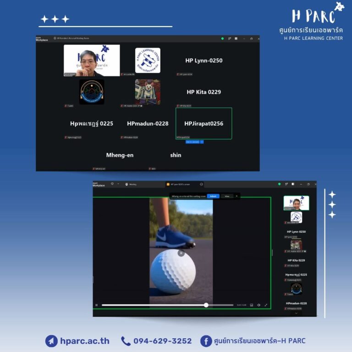
Task: Select HP Lynn-0250 tile in upper gallery
Action: coord(204,60)
